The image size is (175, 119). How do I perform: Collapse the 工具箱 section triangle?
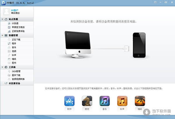[x=2, y=67]
